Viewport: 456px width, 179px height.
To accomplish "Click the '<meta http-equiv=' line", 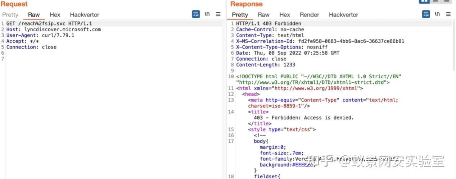I will (323, 100).
